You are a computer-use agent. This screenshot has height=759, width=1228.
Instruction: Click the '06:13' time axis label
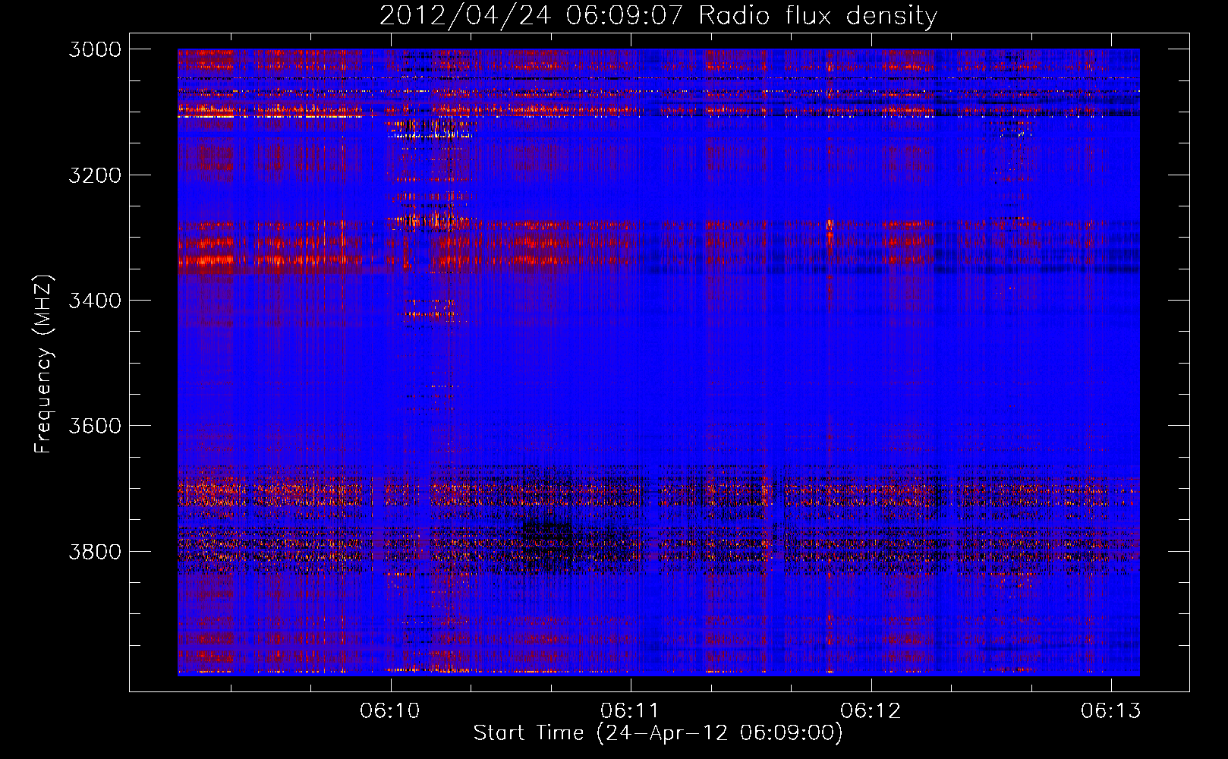[1111, 710]
